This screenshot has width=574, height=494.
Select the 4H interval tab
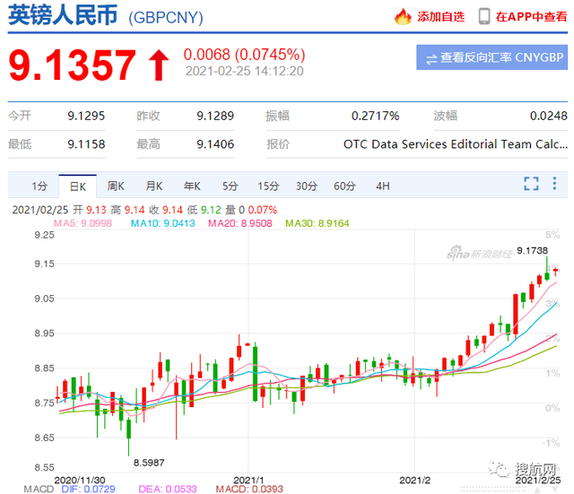click(x=383, y=186)
